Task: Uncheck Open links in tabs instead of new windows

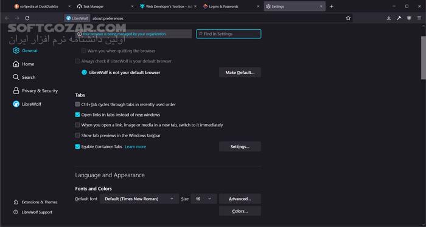Action: coord(77,115)
